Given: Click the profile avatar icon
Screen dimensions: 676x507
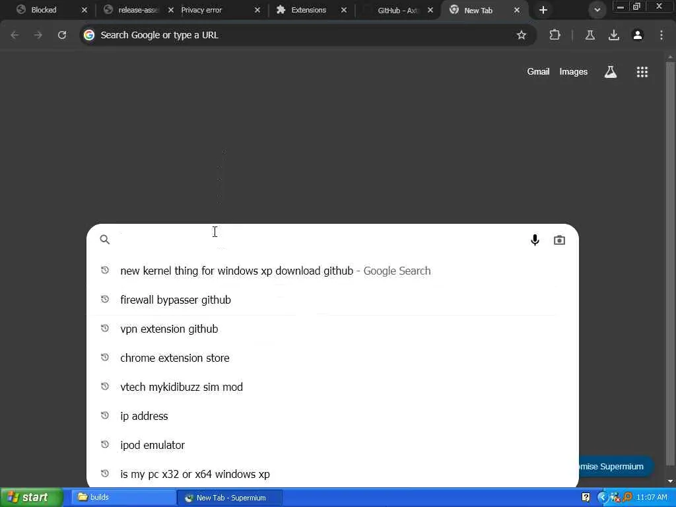Looking at the screenshot, I should (x=638, y=35).
